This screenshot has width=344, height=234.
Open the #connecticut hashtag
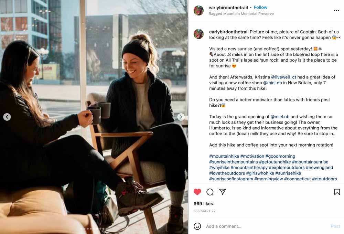[298, 179]
